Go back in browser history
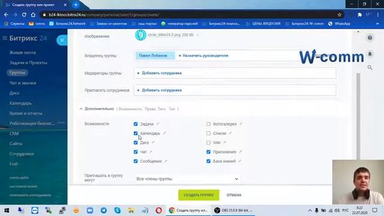Screen dimensions: 384x216 (x=6, y=14)
